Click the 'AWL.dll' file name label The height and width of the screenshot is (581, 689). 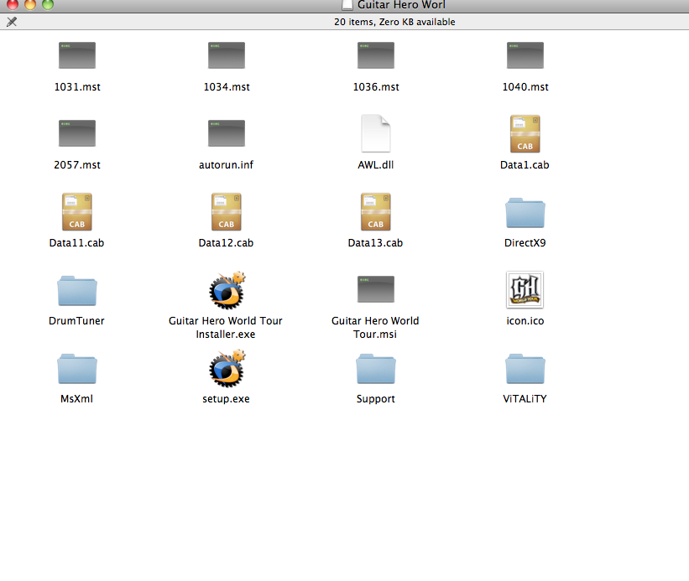376,165
